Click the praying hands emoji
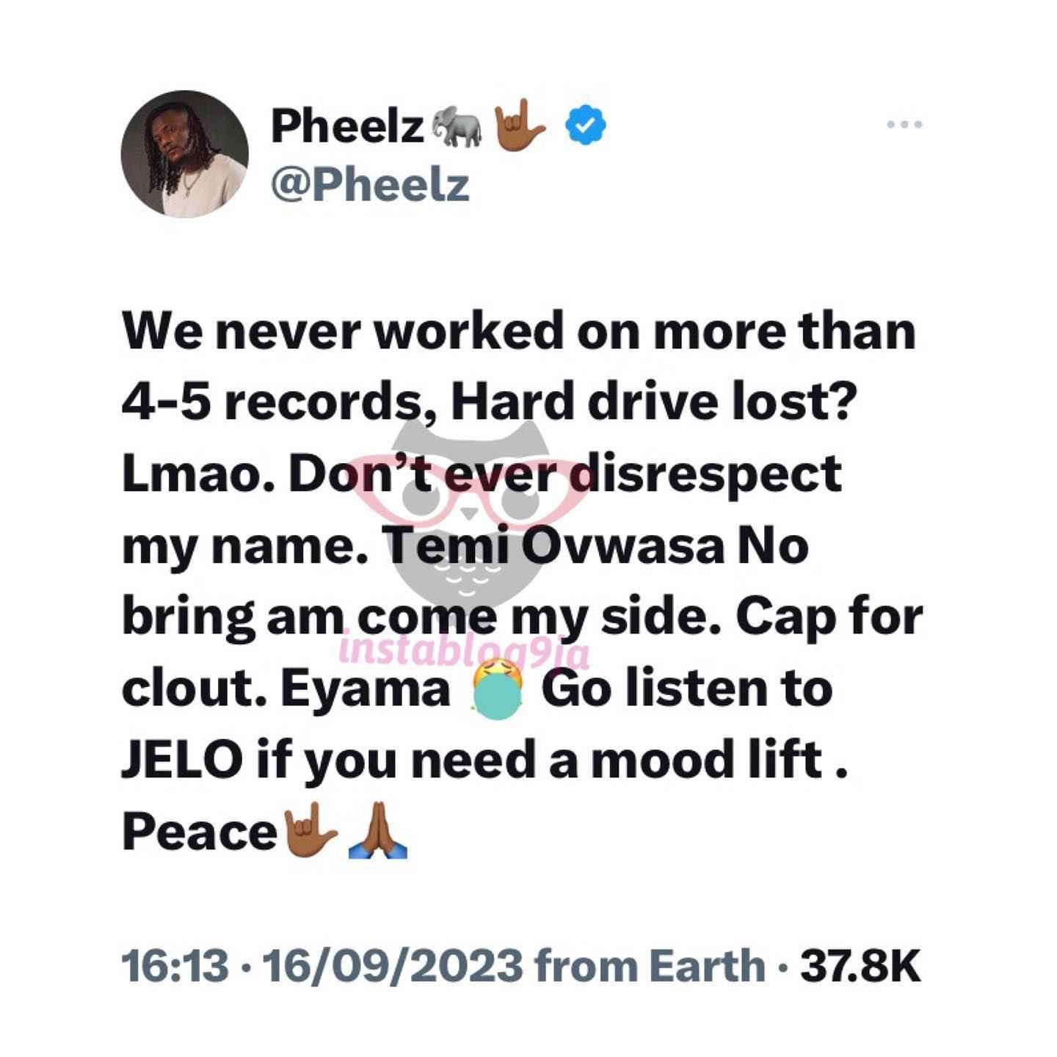The width and height of the screenshot is (1057, 1057). point(379,832)
